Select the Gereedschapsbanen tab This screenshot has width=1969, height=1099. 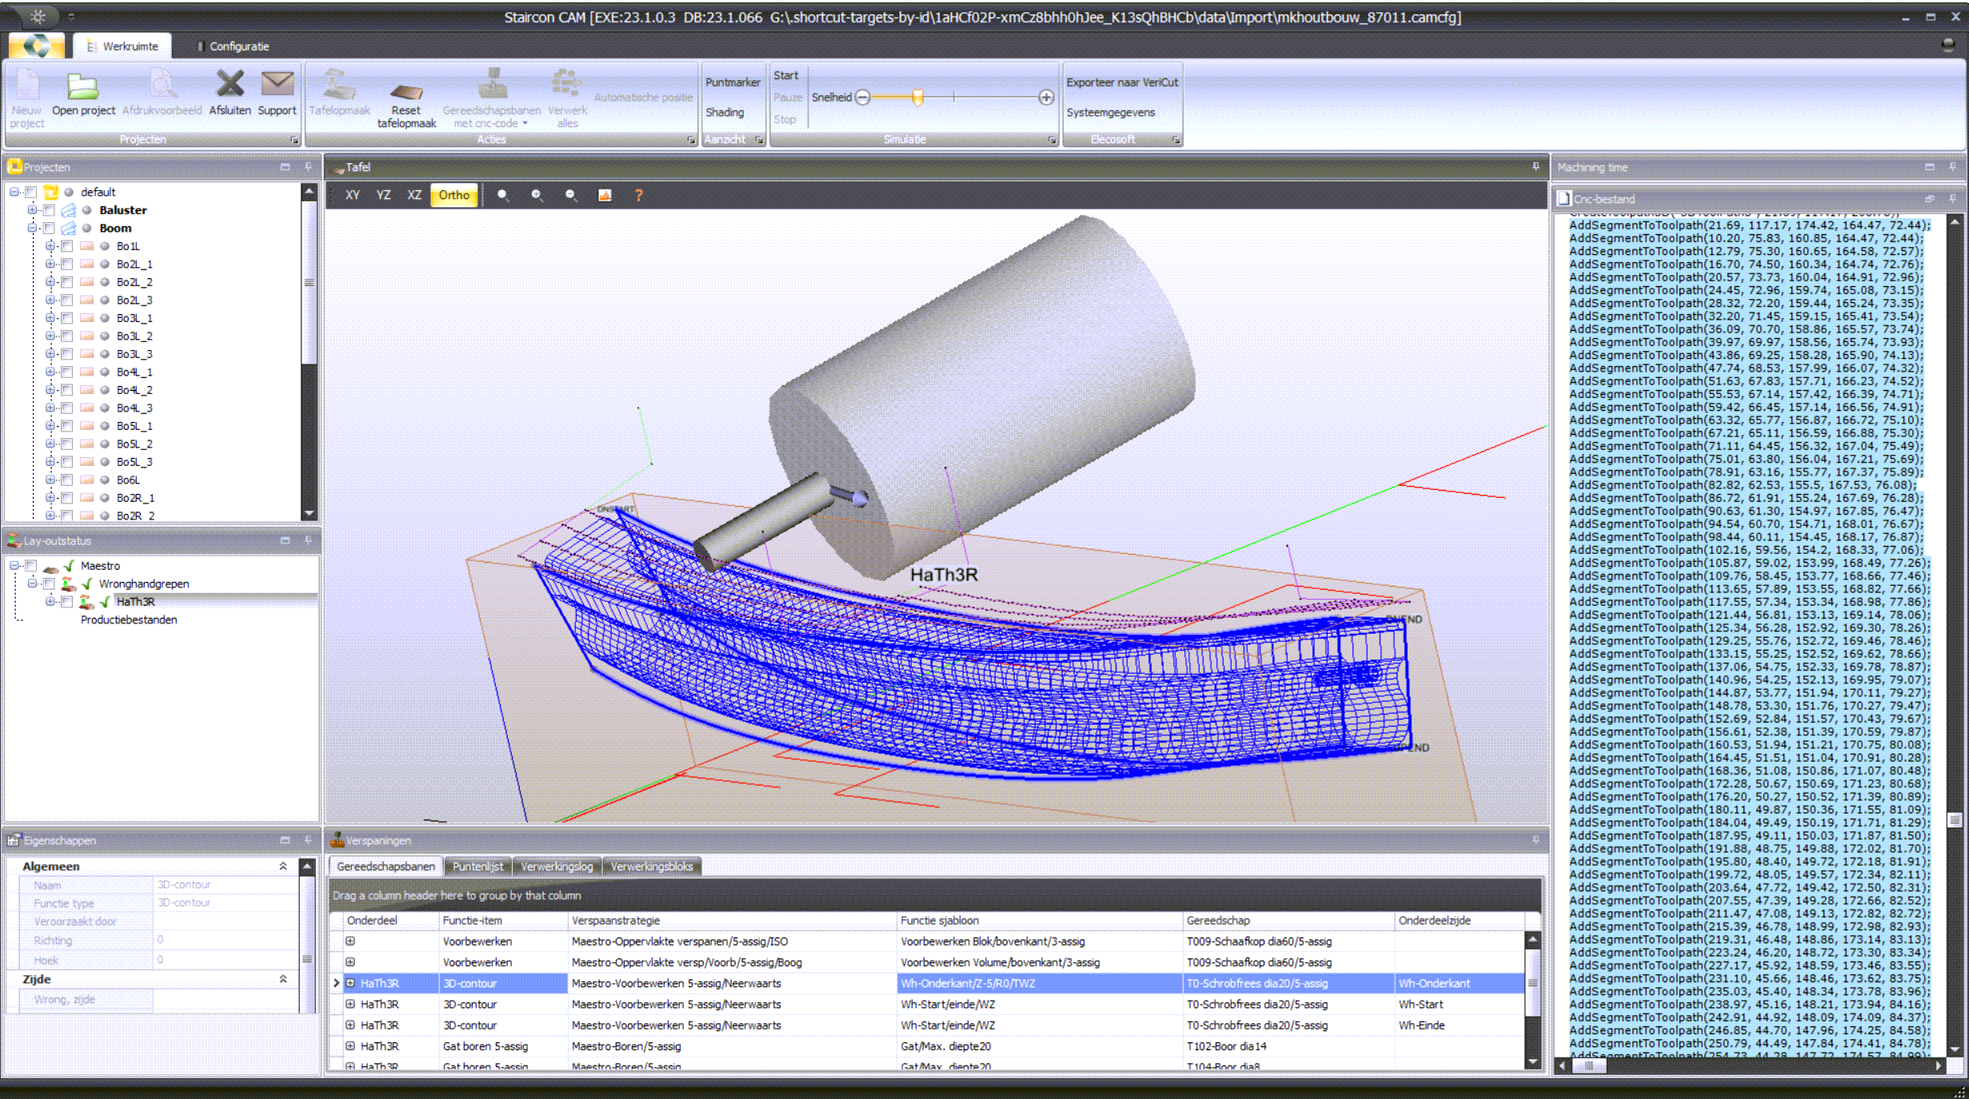385,866
